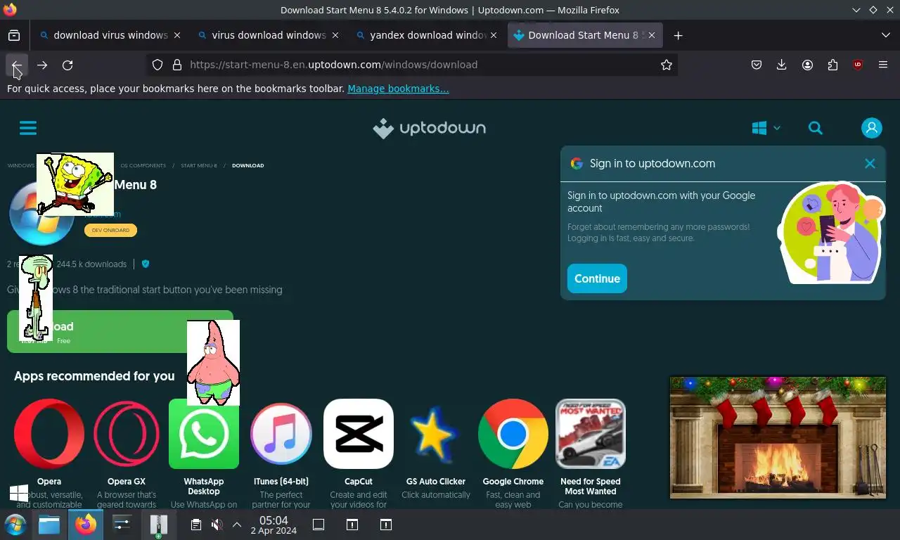Open the Firefox account menu
This screenshot has width=900, height=540.
pyautogui.click(x=807, y=65)
